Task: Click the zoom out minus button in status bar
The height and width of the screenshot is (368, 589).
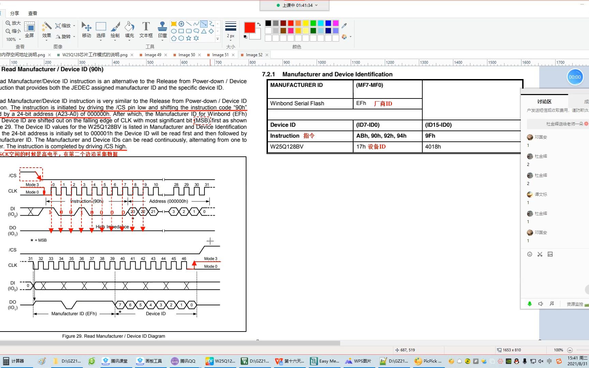Action: (570, 350)
